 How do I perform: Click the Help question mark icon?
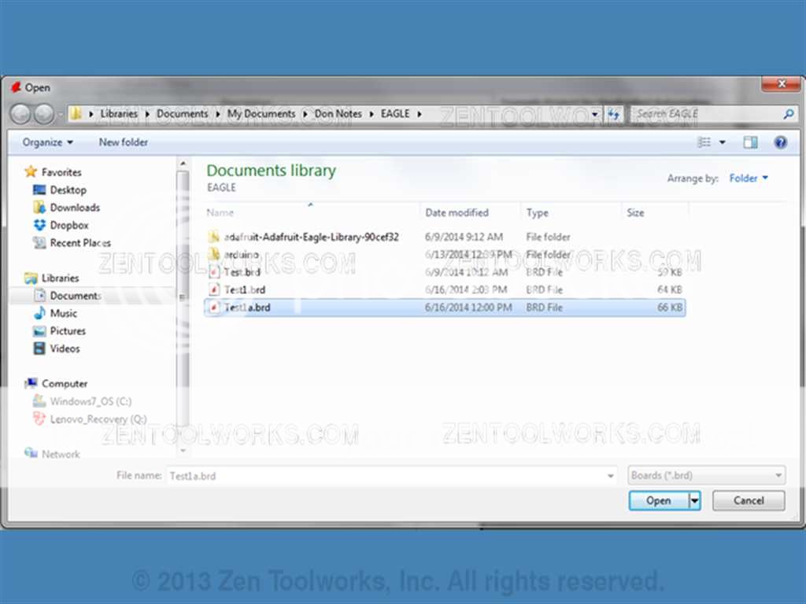tap(780, 142)
